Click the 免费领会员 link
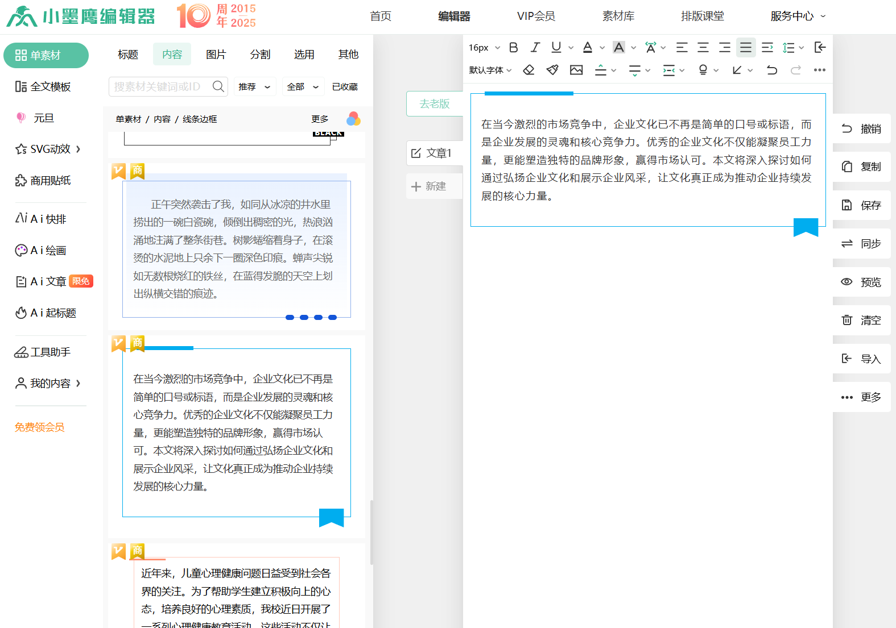 pyautogui.click(x=39, y=427)
